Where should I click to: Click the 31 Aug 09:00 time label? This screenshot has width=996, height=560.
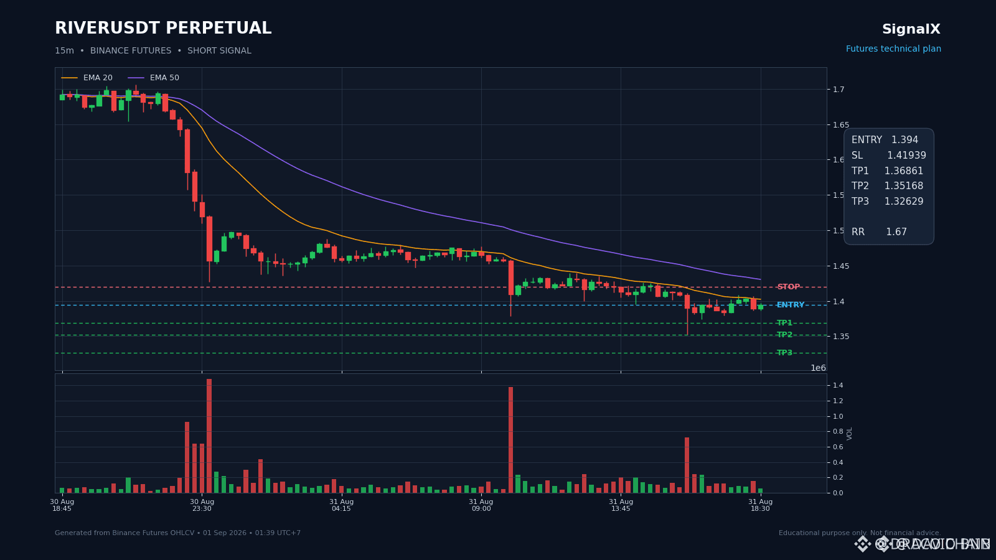[x=481, y=505]
